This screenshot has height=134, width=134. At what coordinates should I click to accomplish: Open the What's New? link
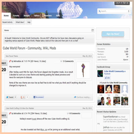(20, 22)
